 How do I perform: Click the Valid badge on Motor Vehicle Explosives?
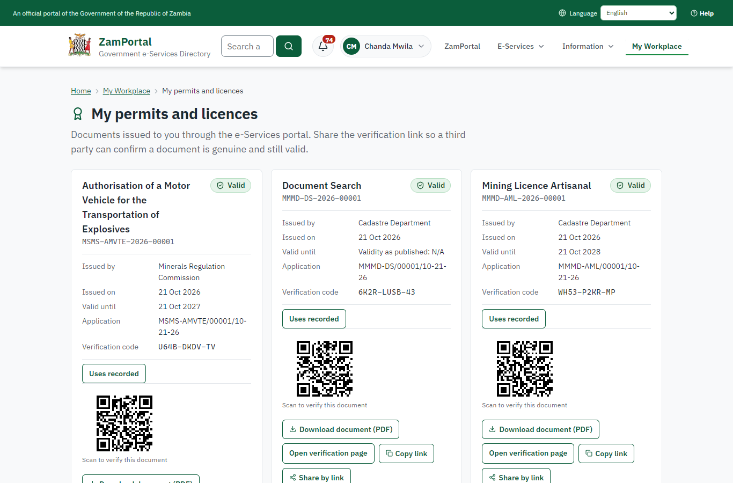[x=231, y=185]
